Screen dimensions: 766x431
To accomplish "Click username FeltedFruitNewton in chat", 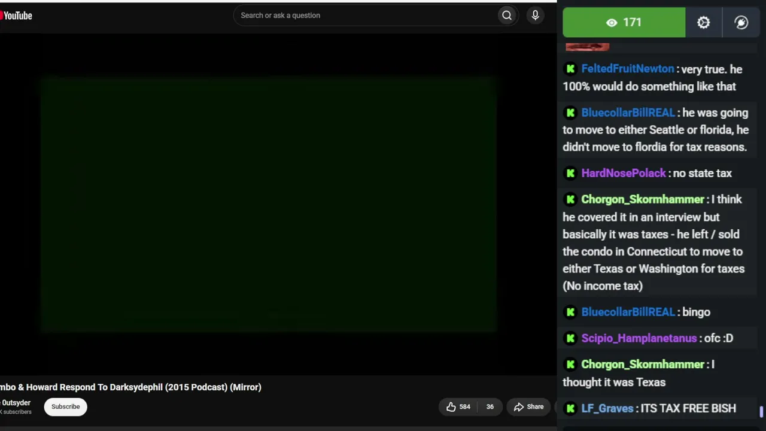I will click(628, 69).
